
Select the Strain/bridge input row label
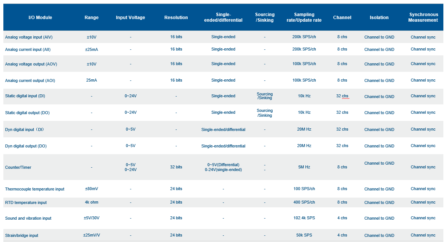tap(22, 236)
